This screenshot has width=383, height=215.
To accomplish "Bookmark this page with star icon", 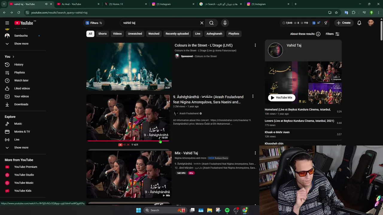I will (336, 13).
